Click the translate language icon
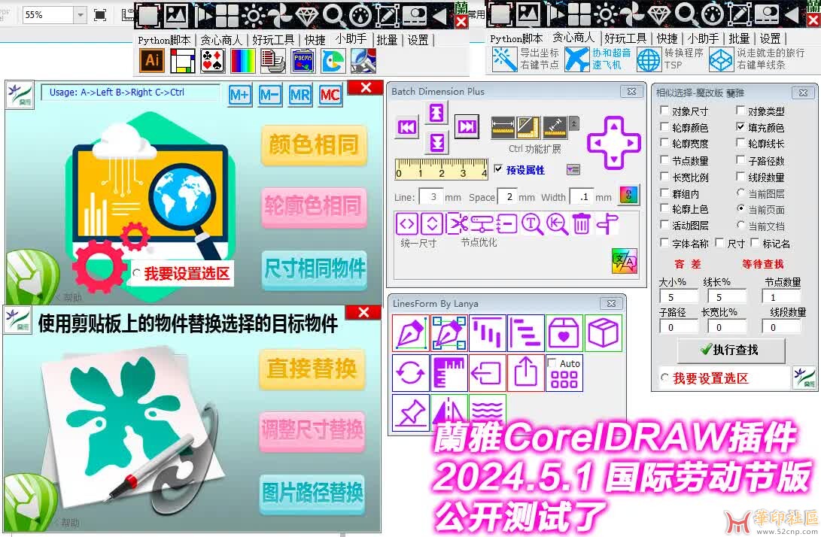 click(624, 261)
